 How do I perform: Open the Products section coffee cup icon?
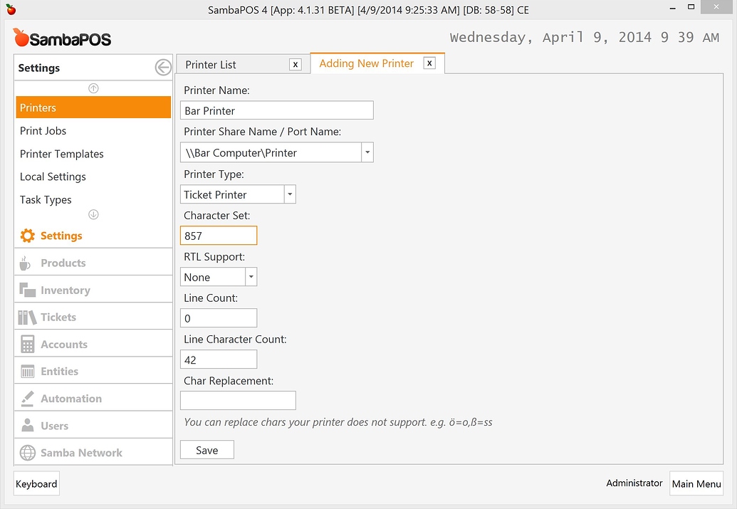(x=26, y=263)
